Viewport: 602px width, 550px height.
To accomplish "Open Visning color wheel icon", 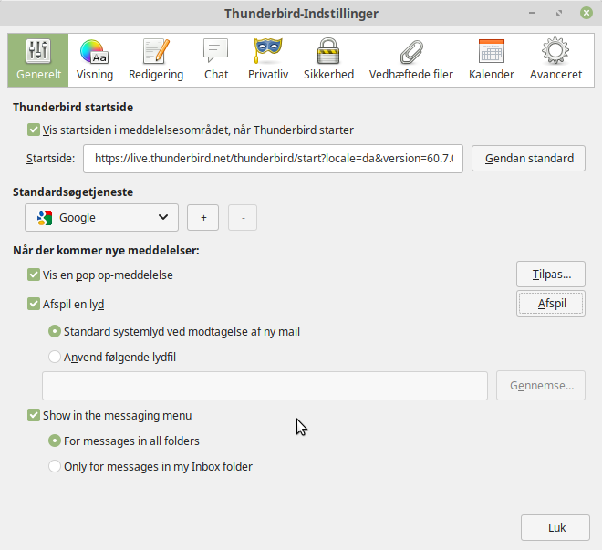I will pyautogui.click(x=94, y=51).
